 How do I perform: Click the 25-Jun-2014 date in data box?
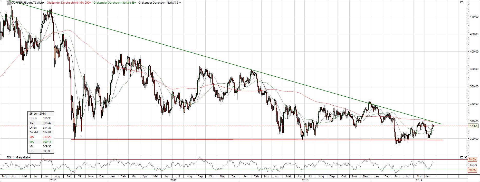[x=37, y=114]
